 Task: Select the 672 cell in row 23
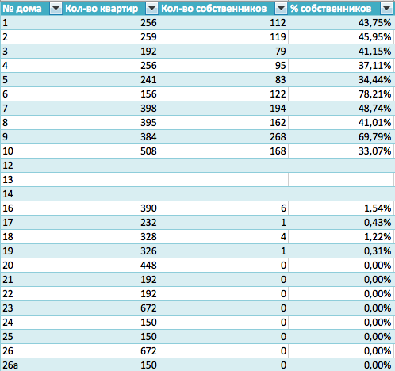point(111,308)
